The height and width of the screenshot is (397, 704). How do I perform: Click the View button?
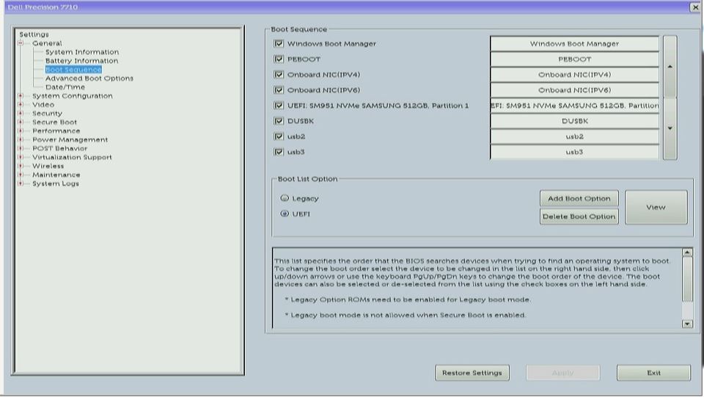tap(656, 207)
